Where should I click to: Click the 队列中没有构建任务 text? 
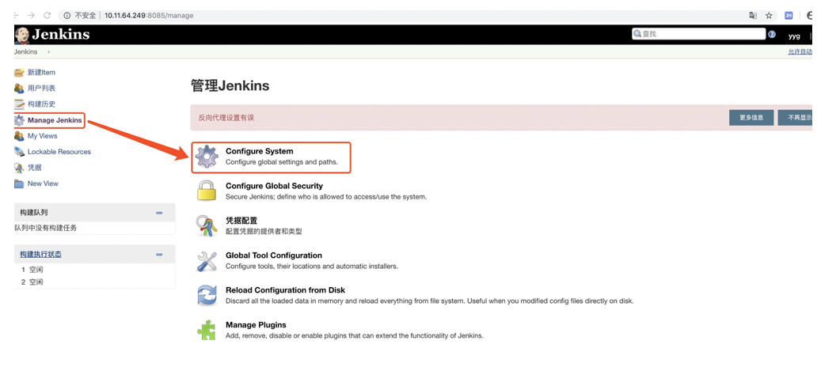46,228
